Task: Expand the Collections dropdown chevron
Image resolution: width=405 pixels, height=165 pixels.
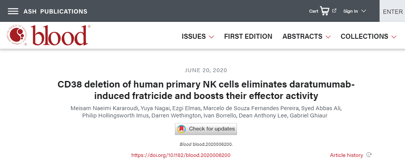Action: click(x=394, y=37)
